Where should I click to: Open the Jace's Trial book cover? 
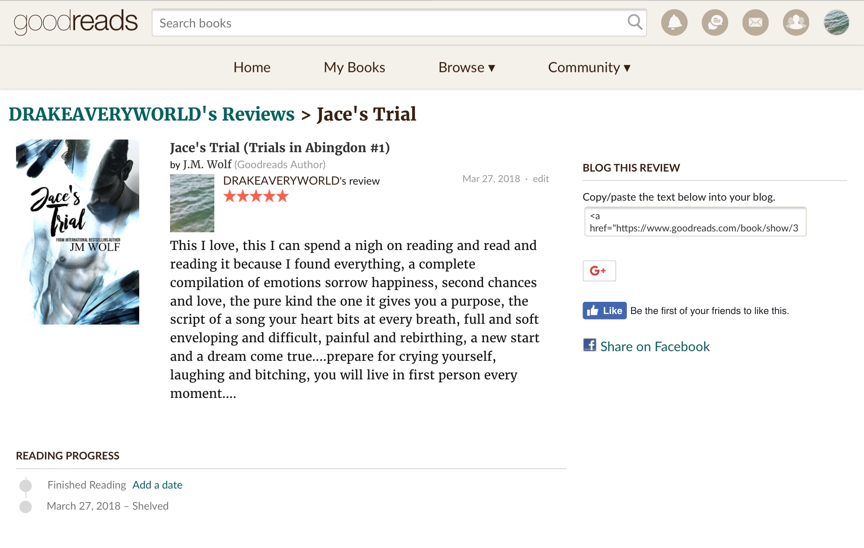(78, 232)
